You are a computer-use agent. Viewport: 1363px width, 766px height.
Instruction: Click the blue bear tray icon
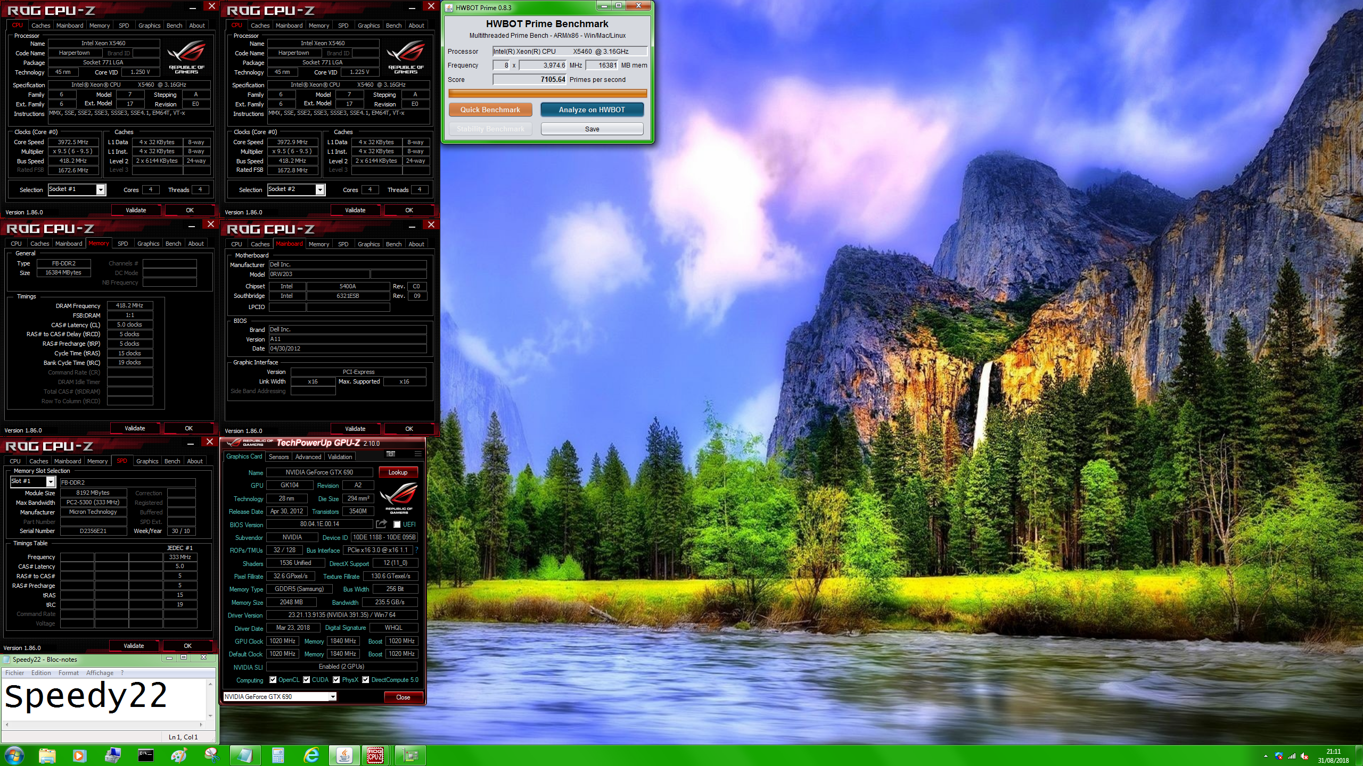1279,756
